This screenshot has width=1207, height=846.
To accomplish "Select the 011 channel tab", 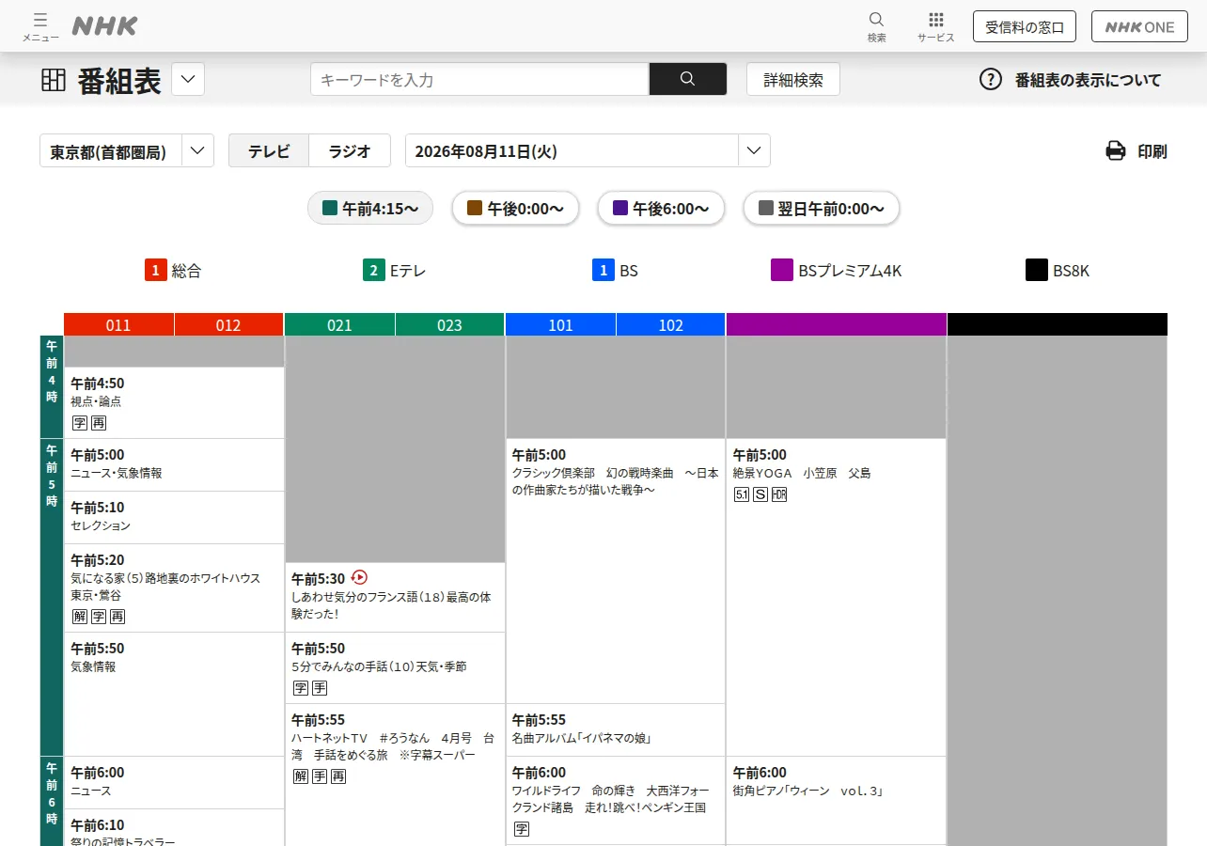I will (x=118, y=324).
